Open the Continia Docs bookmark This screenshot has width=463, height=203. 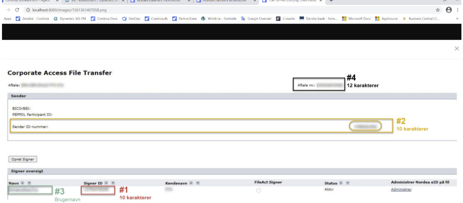click(x=104, y=19)
